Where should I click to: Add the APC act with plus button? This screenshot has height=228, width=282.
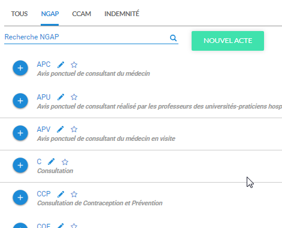pos(20,68)
